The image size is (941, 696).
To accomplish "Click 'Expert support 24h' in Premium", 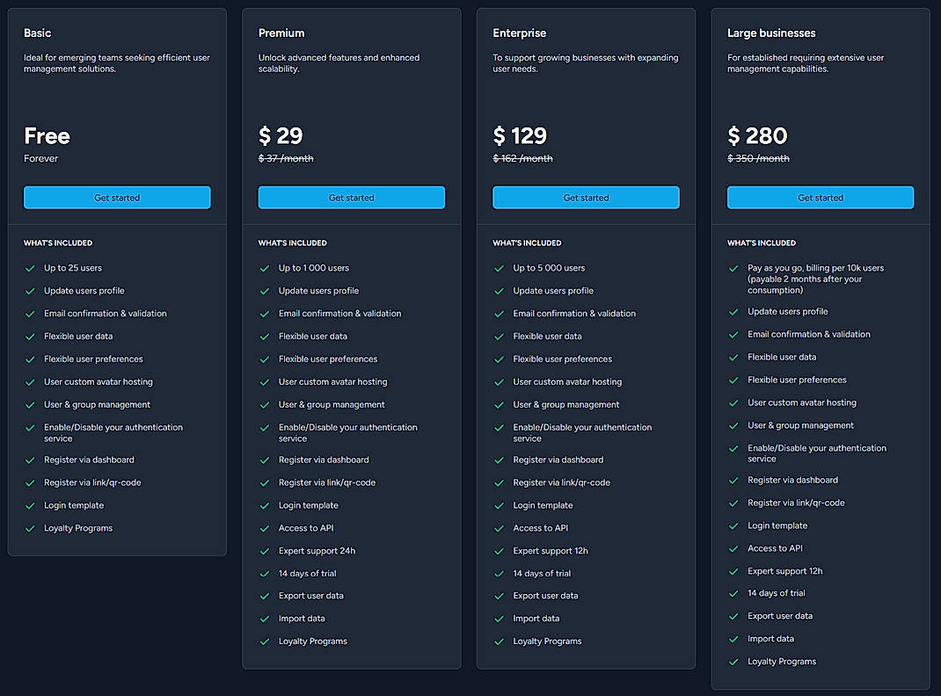I will pos(317,551).
